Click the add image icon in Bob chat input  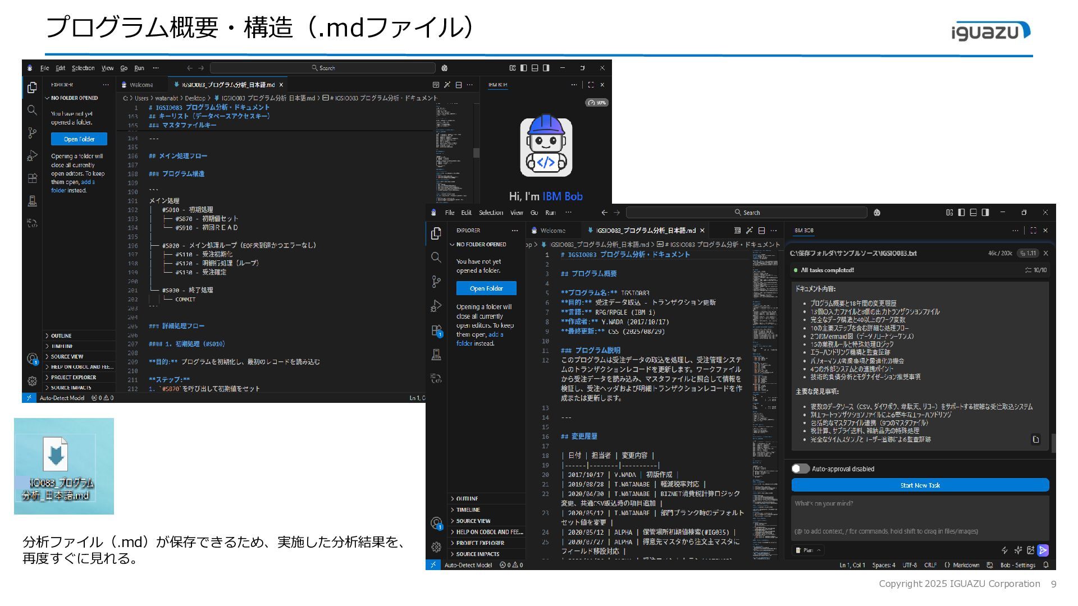coord(1030,550)
